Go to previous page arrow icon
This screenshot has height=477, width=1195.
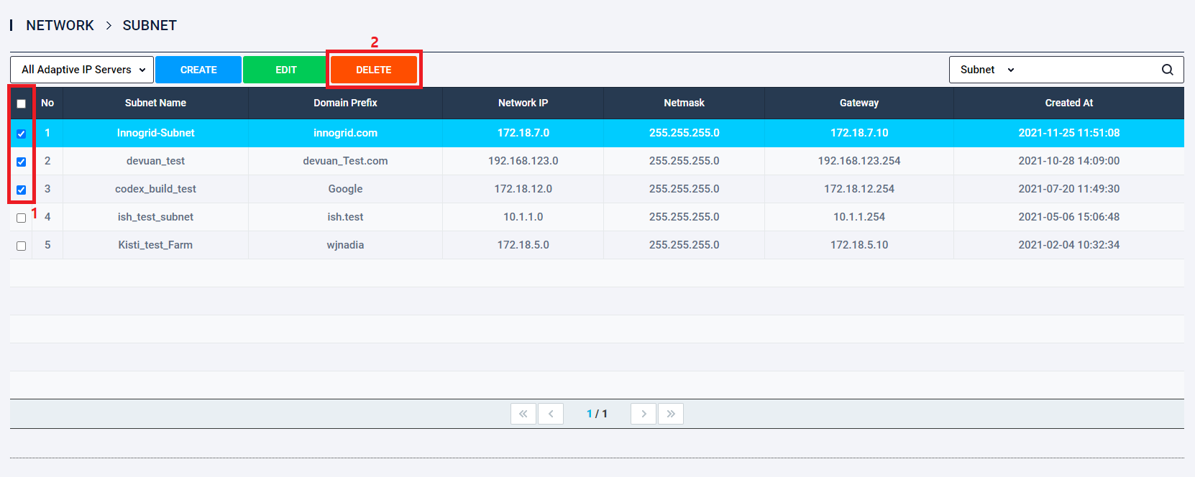pos(551,414)
